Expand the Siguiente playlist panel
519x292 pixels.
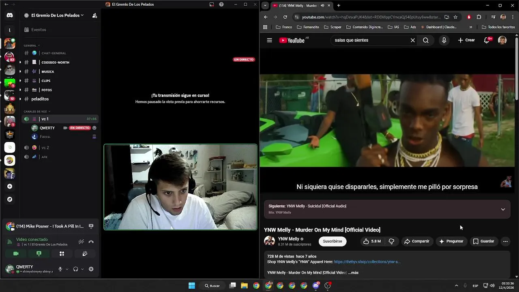click(503, 209)
